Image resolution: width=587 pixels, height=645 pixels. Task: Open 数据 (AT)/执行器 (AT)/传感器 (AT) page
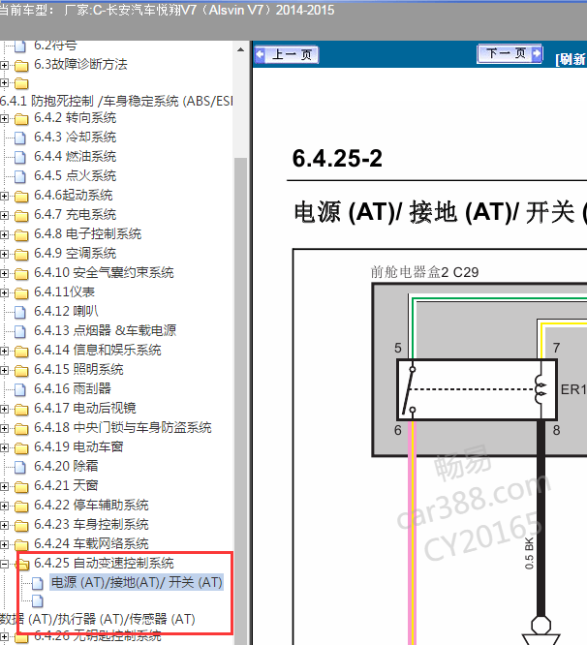click(x=98, y=619)
